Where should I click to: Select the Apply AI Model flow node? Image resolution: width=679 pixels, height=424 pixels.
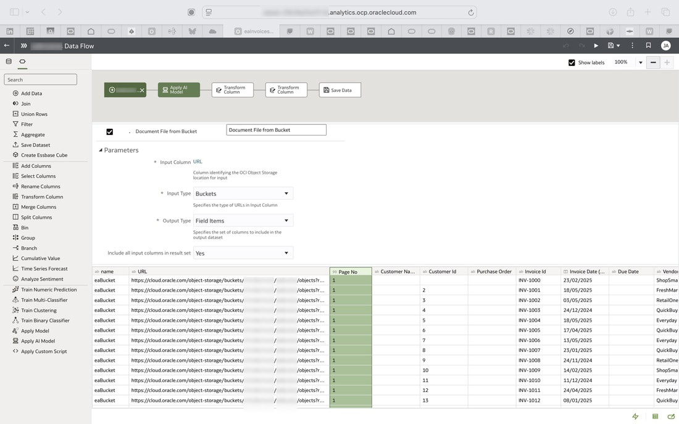[x=179, y=90]
